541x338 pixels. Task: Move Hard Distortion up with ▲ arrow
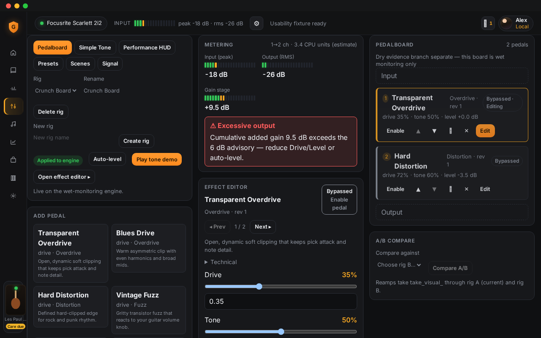(418, 189)
